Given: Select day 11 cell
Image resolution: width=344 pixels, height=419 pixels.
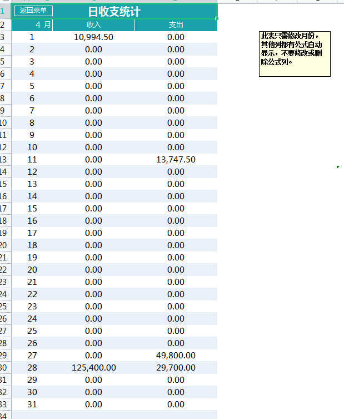Looking at the screenshot, I should 32,160.
